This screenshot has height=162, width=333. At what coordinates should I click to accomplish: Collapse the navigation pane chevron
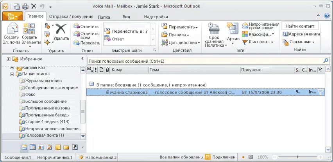(x=82, y=58)
